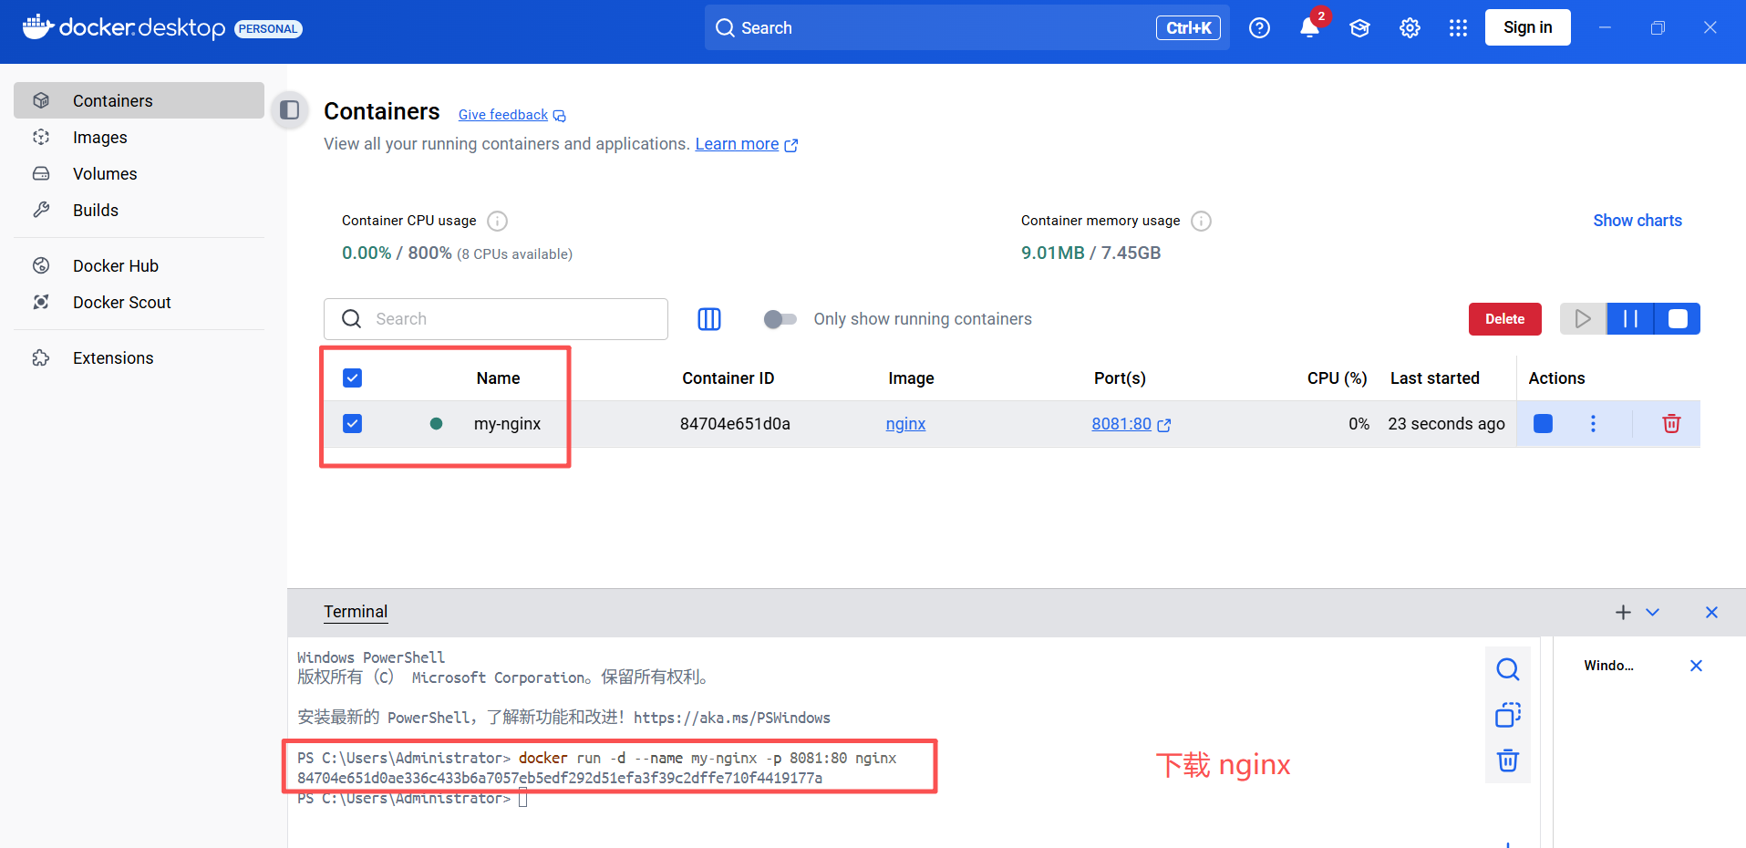Image resolution: width=1746 pixels, height=848 pixels.
Task: Toggle Only show running containers
Action: pos(780,319)
